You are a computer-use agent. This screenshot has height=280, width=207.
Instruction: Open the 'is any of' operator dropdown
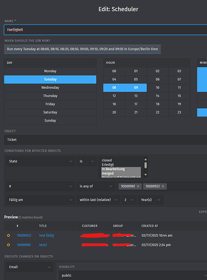tap(96, 186)
